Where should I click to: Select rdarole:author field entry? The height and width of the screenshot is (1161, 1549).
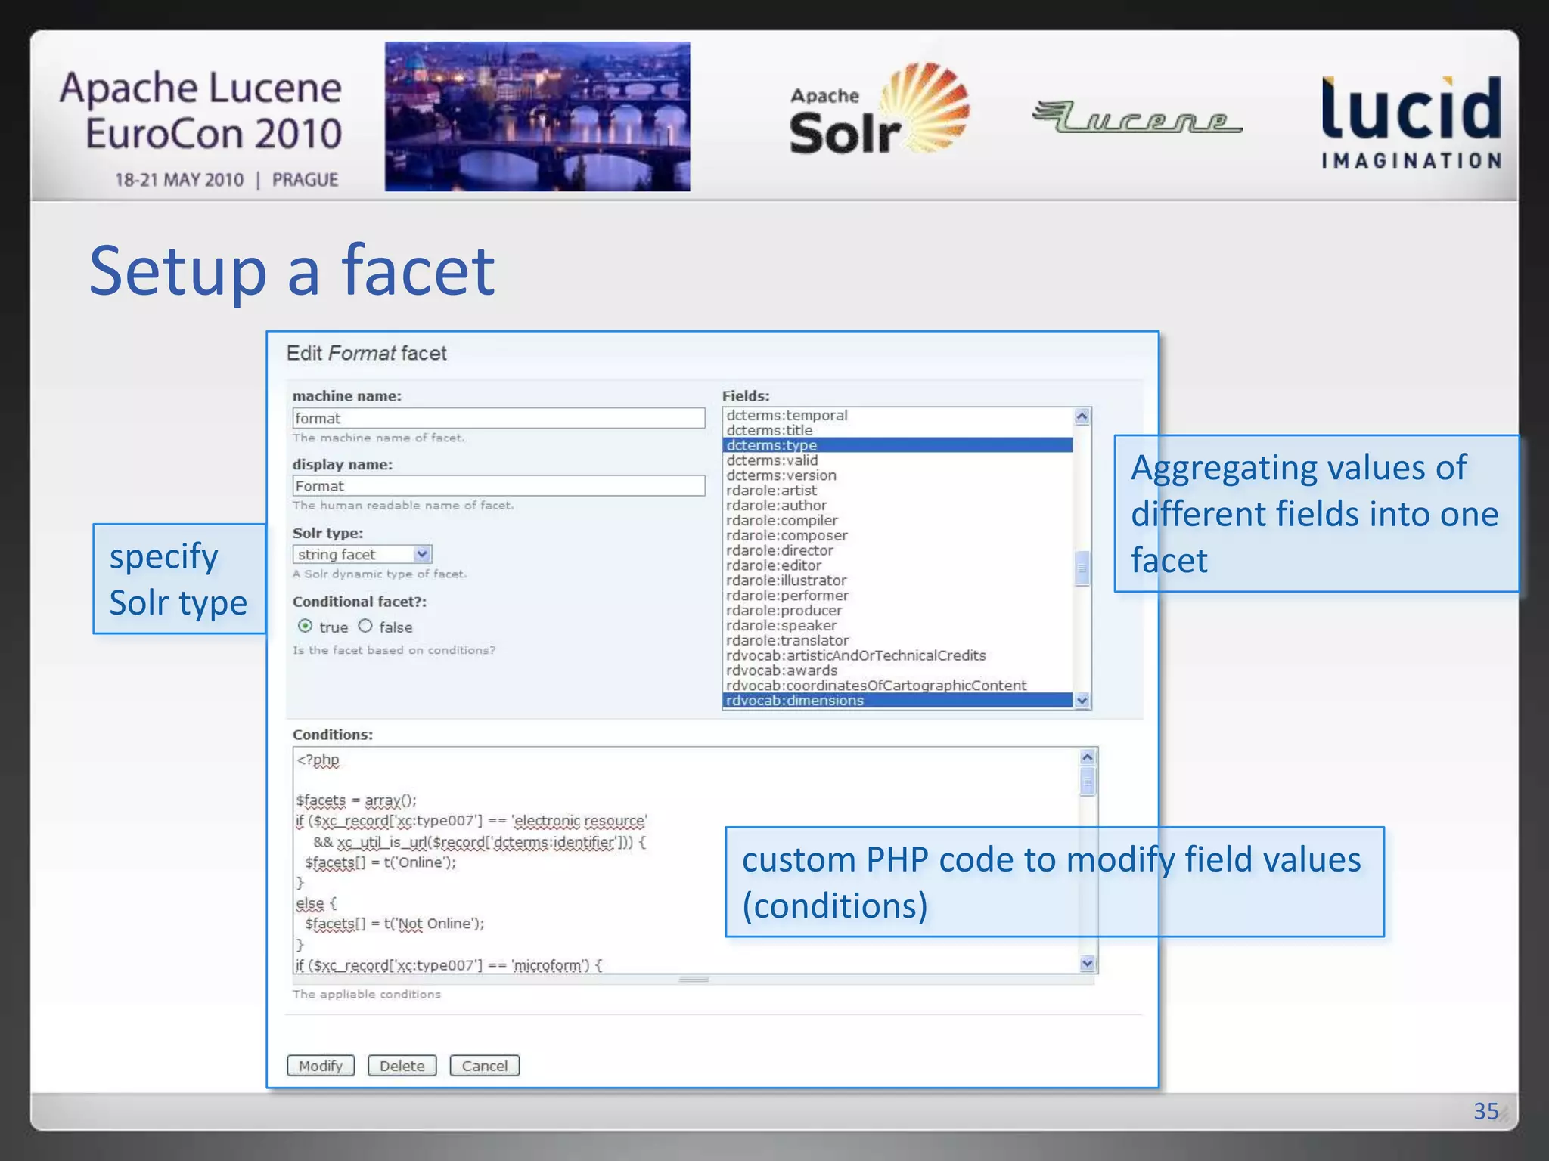click(776, 505)
